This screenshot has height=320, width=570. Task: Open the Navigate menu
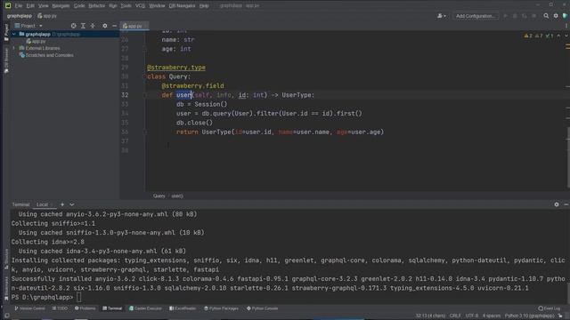pyautogui.click(x=61, y=6)
